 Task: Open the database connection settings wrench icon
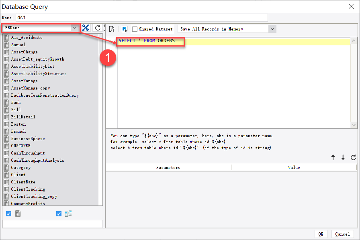86,28
